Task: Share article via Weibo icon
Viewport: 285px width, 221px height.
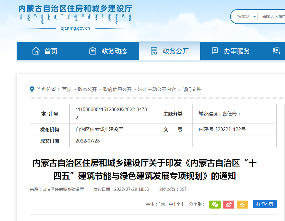Action: pos(228,204)
